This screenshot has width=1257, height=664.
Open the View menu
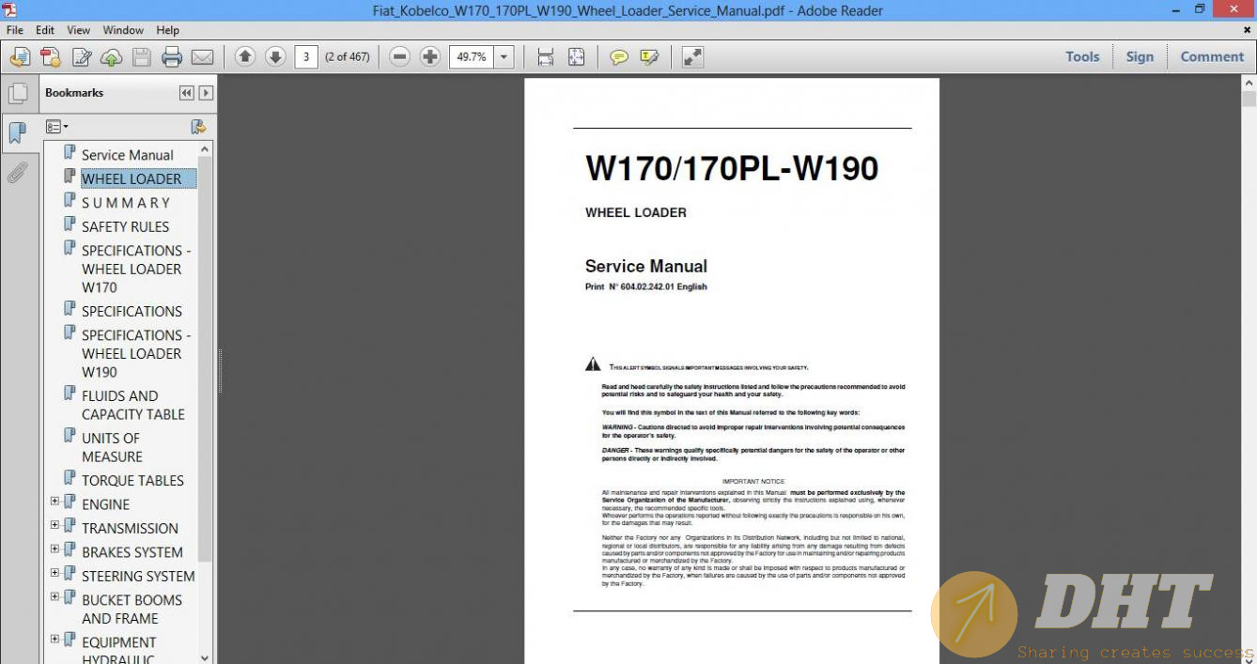[79, 30]
